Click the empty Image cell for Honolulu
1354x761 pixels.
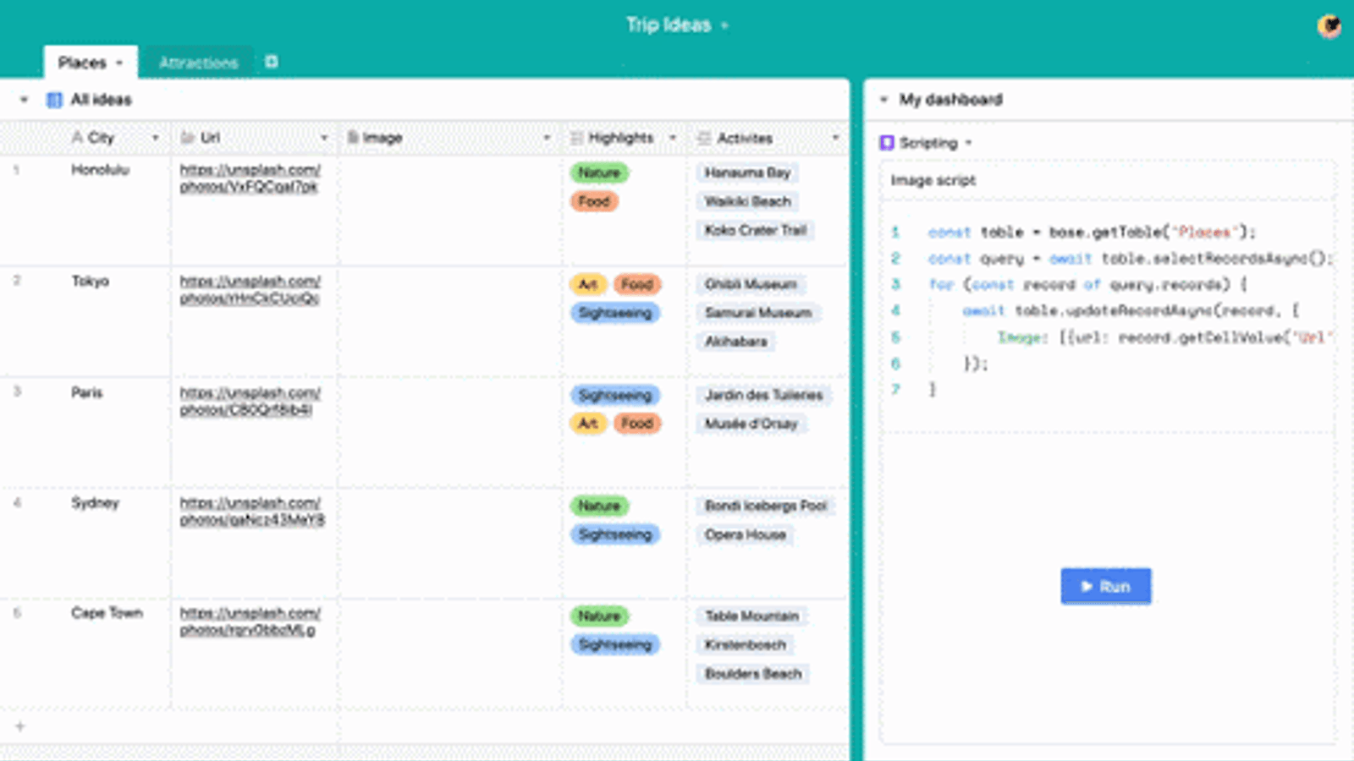[450, 210]
